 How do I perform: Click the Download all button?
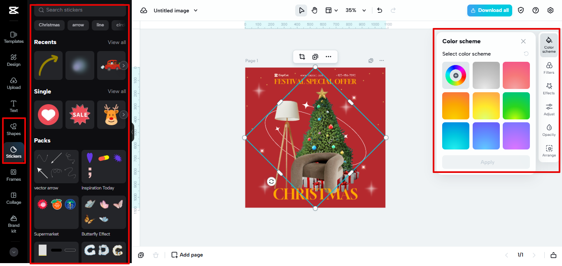(490, 11)
